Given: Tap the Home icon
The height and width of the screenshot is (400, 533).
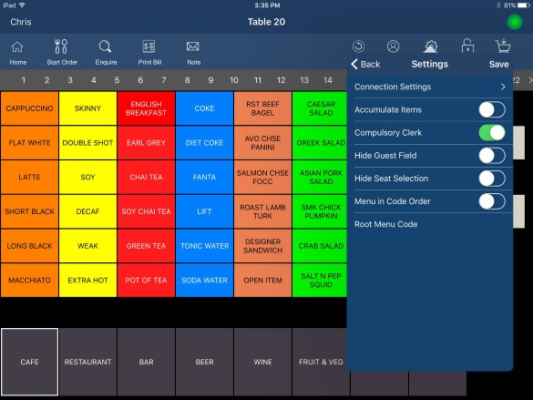Looking at the screenshot, I should tap(17, 47).
